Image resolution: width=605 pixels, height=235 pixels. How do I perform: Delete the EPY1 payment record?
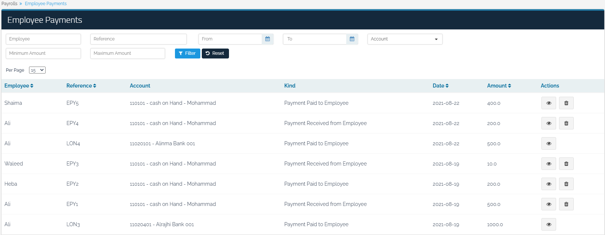tap(566, 204)
